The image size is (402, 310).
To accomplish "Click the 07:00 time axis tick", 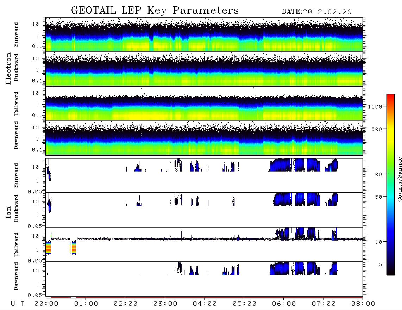I will pos(324,304).
